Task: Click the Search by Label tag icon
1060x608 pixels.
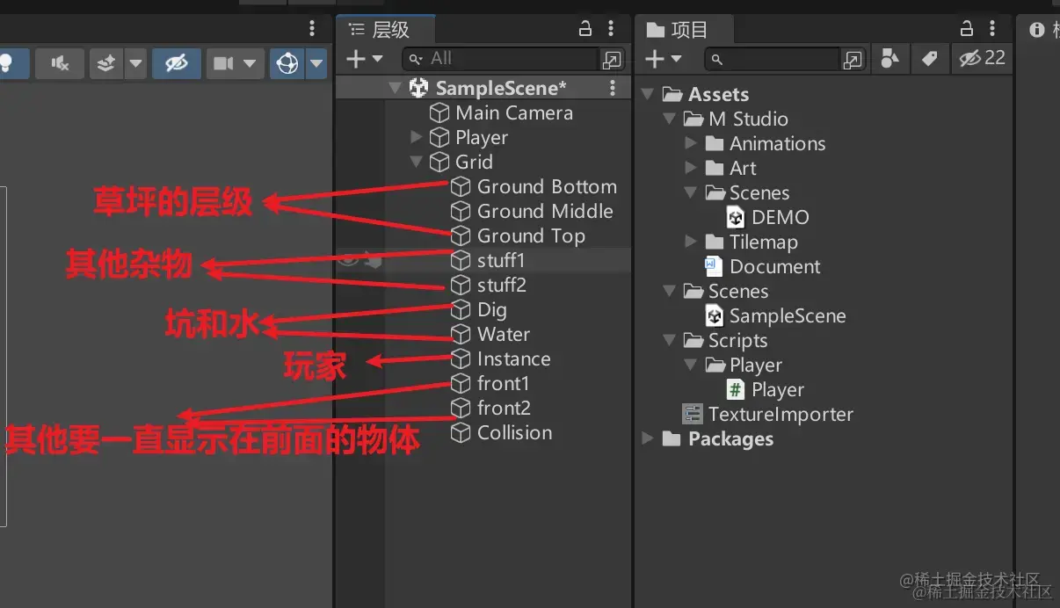Action: (929, 59)
